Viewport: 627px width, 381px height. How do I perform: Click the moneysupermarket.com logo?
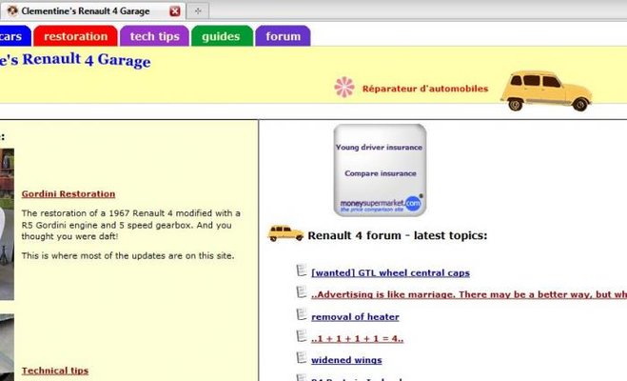pyautogui.click(x=381, y=205)
